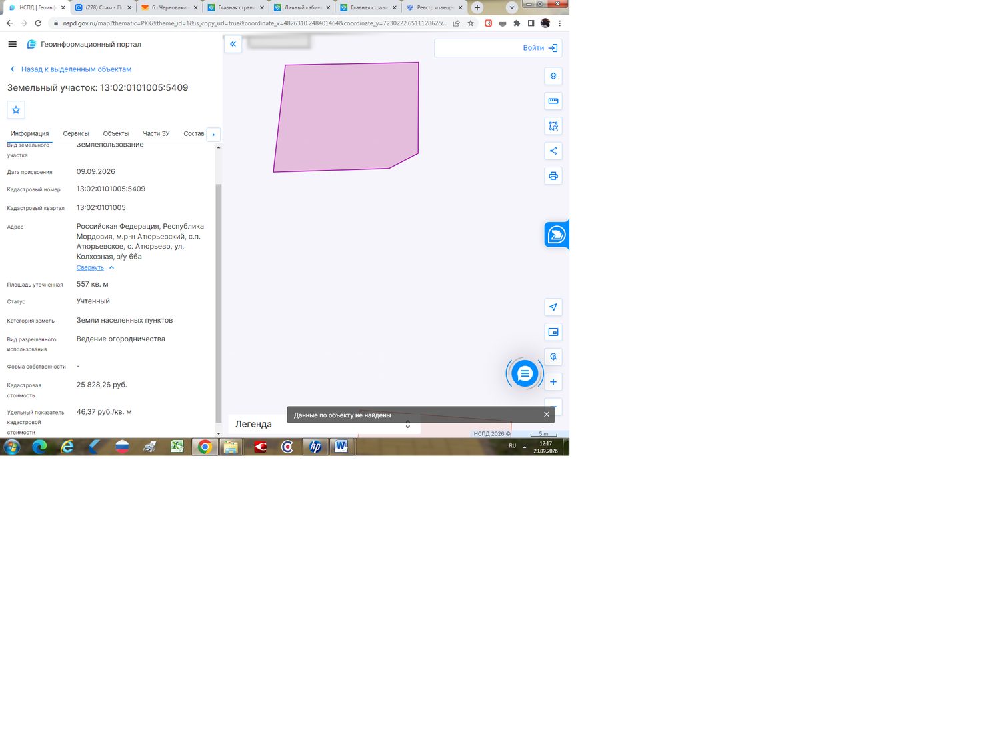The height and width of the screenshot is (744, 1000).
Task: Open the chat support bubble
Action: pyautogui.click(x=525, y=374)
